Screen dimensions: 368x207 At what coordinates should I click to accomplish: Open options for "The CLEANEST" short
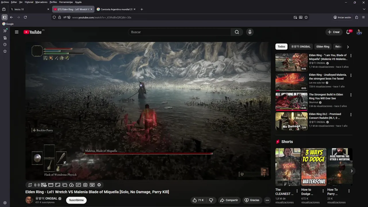click(297, 191)
